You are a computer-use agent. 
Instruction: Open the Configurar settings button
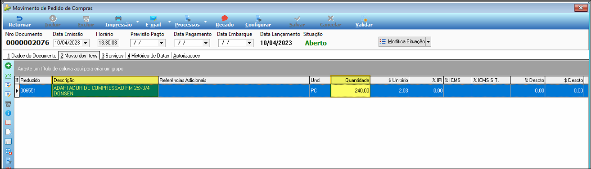coord(258,21)
